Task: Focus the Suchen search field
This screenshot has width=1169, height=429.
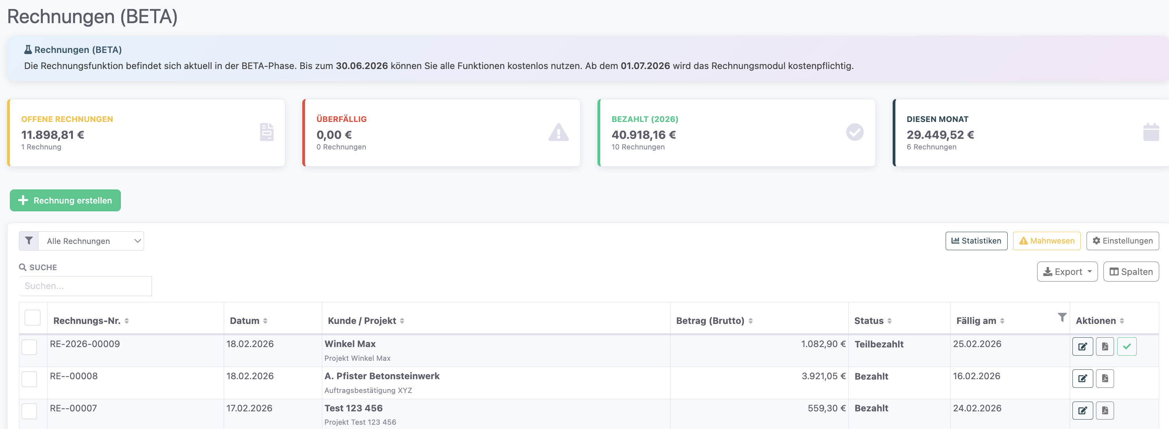Action: [x=85, y=286]
